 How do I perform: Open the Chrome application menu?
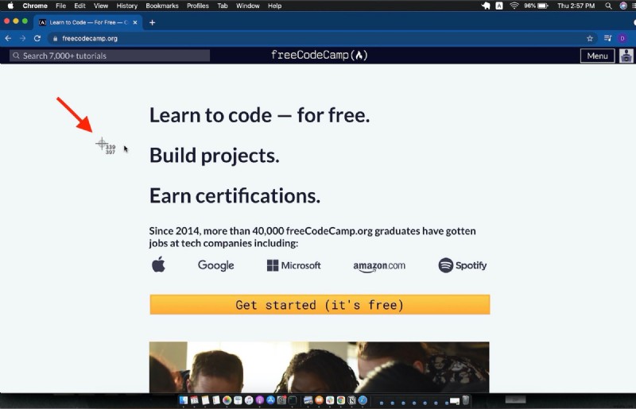pyautogui.click(x=35, y=6)
